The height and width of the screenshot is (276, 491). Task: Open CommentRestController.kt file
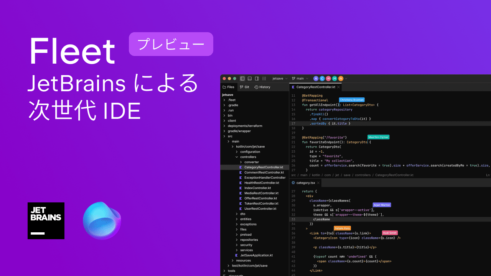tap(264, 172)
